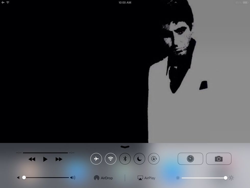This screenshot has height=188, width=250.
Task: Select the AirPlay screen icon
Action: point(140,178)
